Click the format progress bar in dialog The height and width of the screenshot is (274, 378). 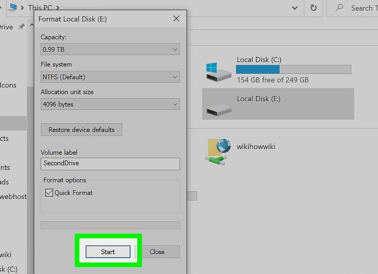110,225
